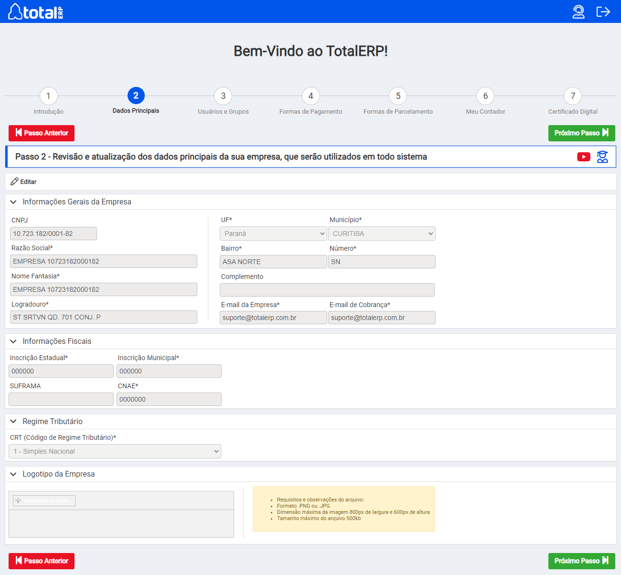Click the top Próximo Passo button
The width and height of the screenshot is (621, 575).
(581, 133)
